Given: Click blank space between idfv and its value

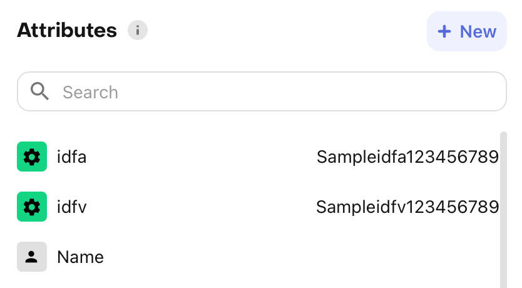Looking at the screenshot, I should tap(200, 207).
